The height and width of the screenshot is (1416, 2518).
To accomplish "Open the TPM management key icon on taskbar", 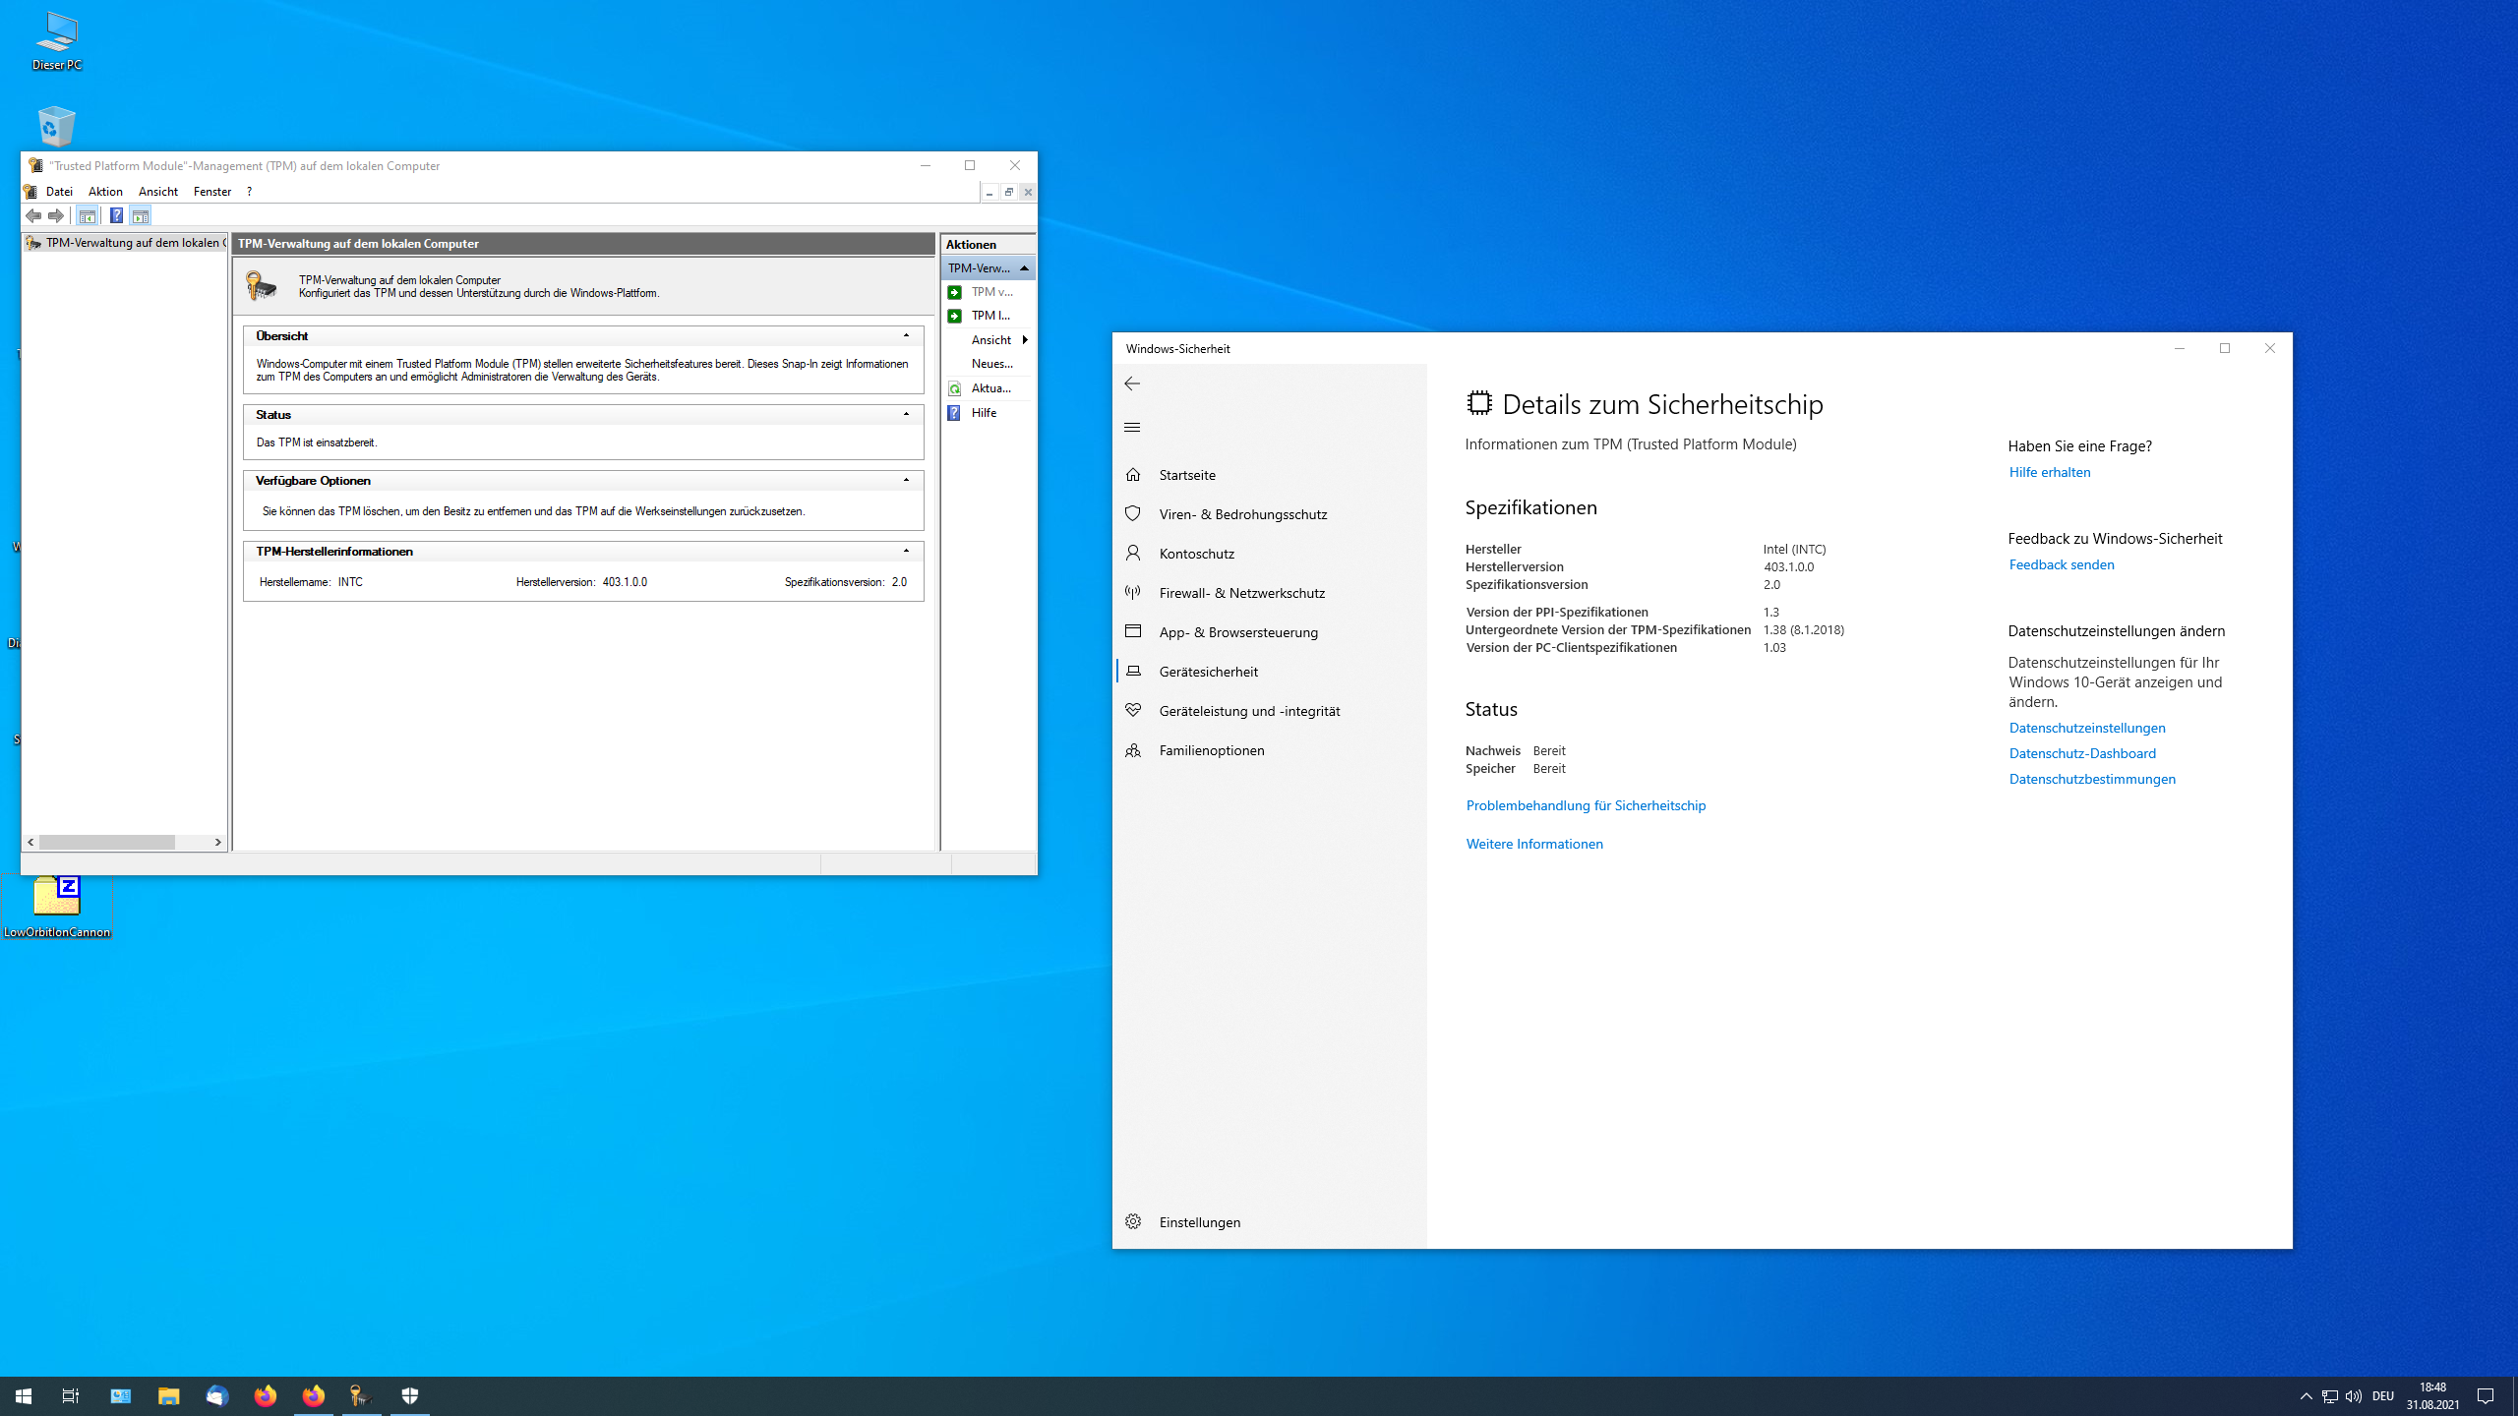I will (359, 1395).
